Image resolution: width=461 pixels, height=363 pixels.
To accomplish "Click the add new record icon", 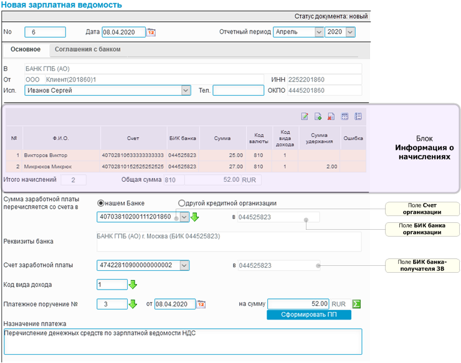I will click(x=318, y=116).
